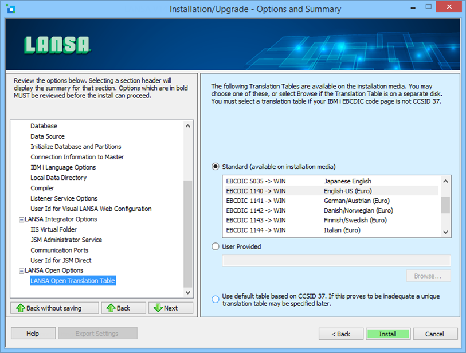Click Back without saving button
Viewport: 466px width, 353px height.
(54, 308)
